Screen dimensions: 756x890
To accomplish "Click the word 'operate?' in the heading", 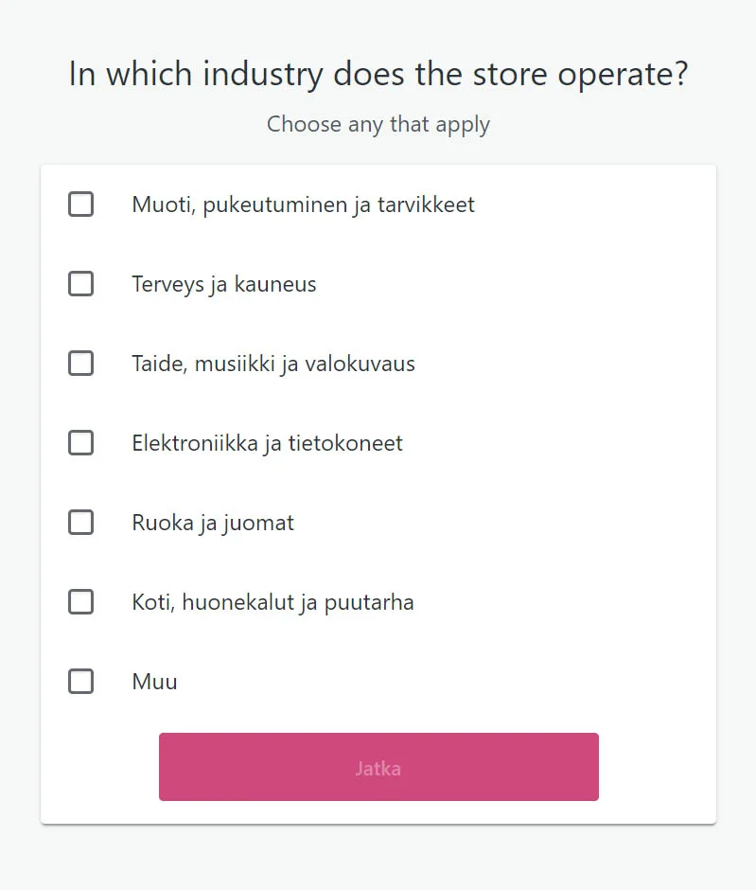I will [x=623, y=75].
